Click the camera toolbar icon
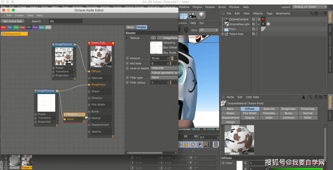 coord(192,15)
